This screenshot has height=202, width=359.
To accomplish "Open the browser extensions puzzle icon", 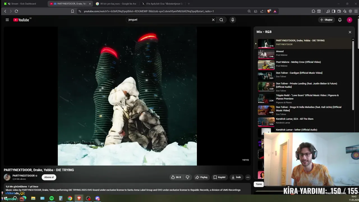I will click(x=313, y=11).
